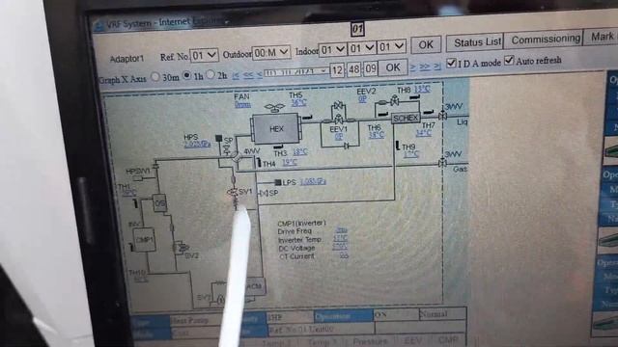The image size is (618, 347).
Task: Select the 4WV four-way valve symbol
Action: pos(237,157)
